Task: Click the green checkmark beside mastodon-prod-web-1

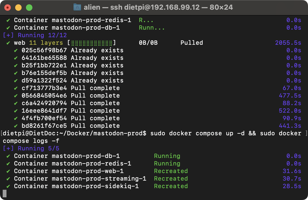Action: tap(8, 171)
